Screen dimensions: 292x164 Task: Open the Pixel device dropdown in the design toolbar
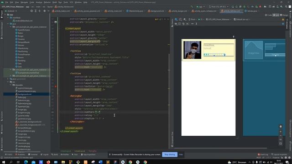(x=193, y=19)
